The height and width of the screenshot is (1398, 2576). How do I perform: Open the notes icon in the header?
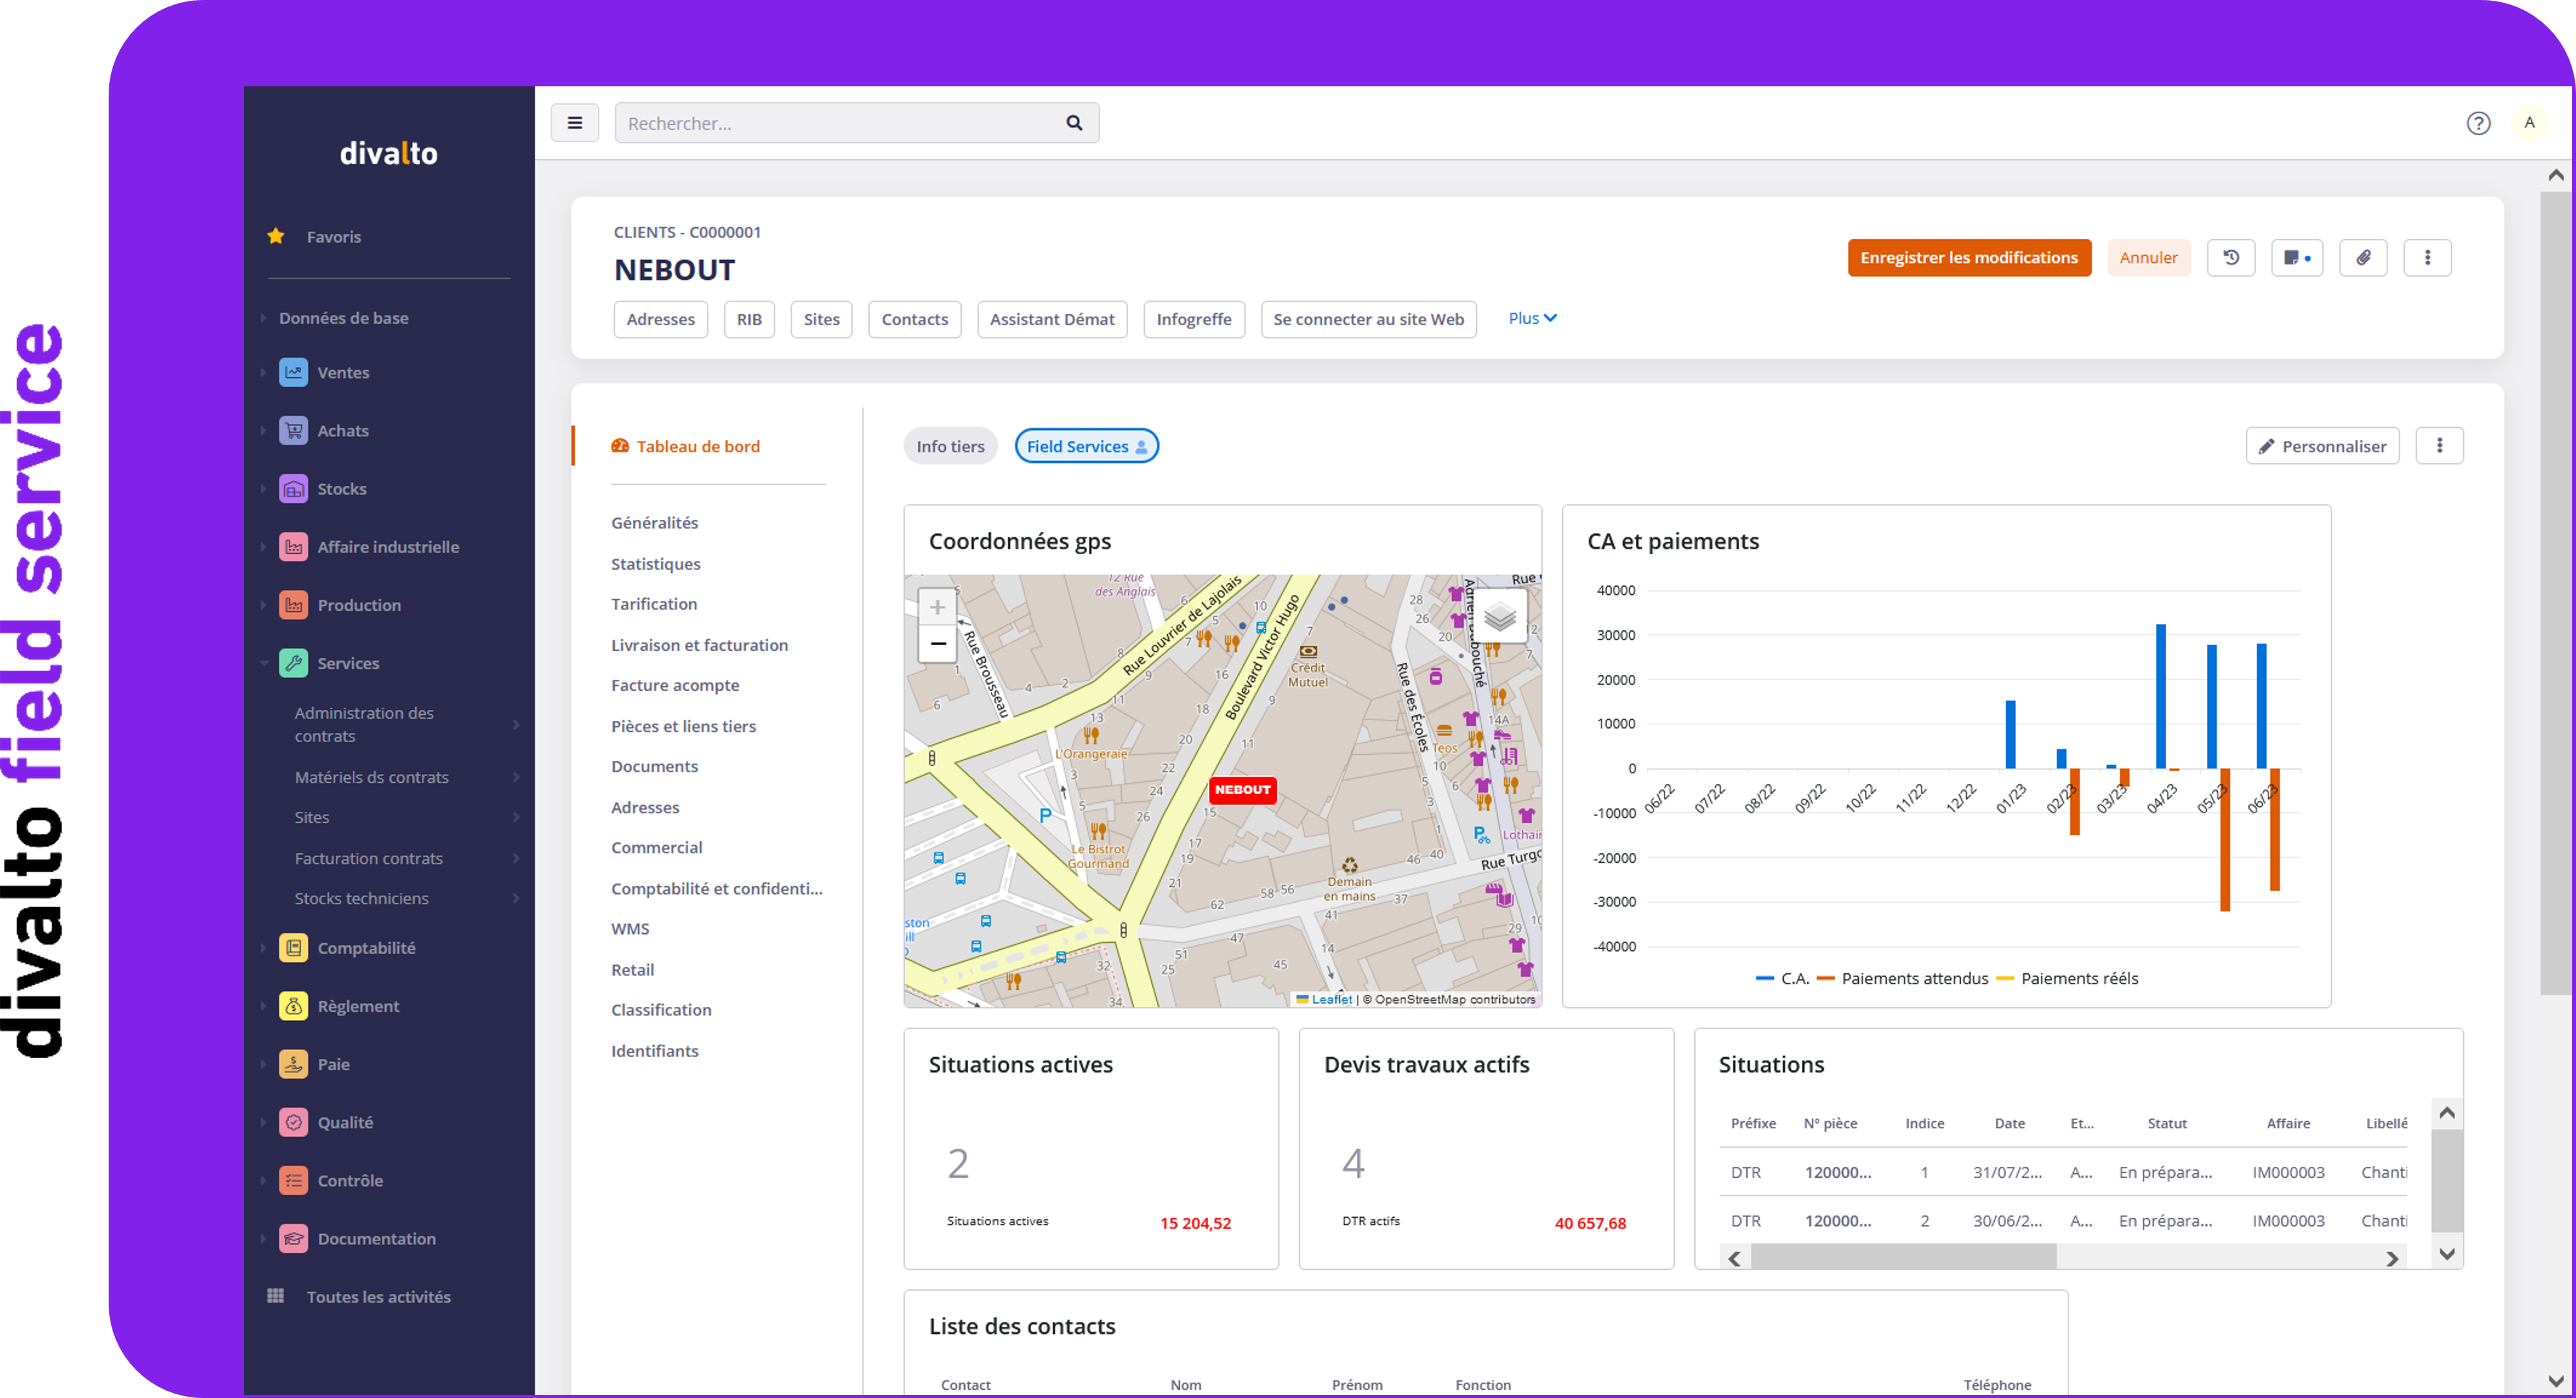(x=2296, y=258)
